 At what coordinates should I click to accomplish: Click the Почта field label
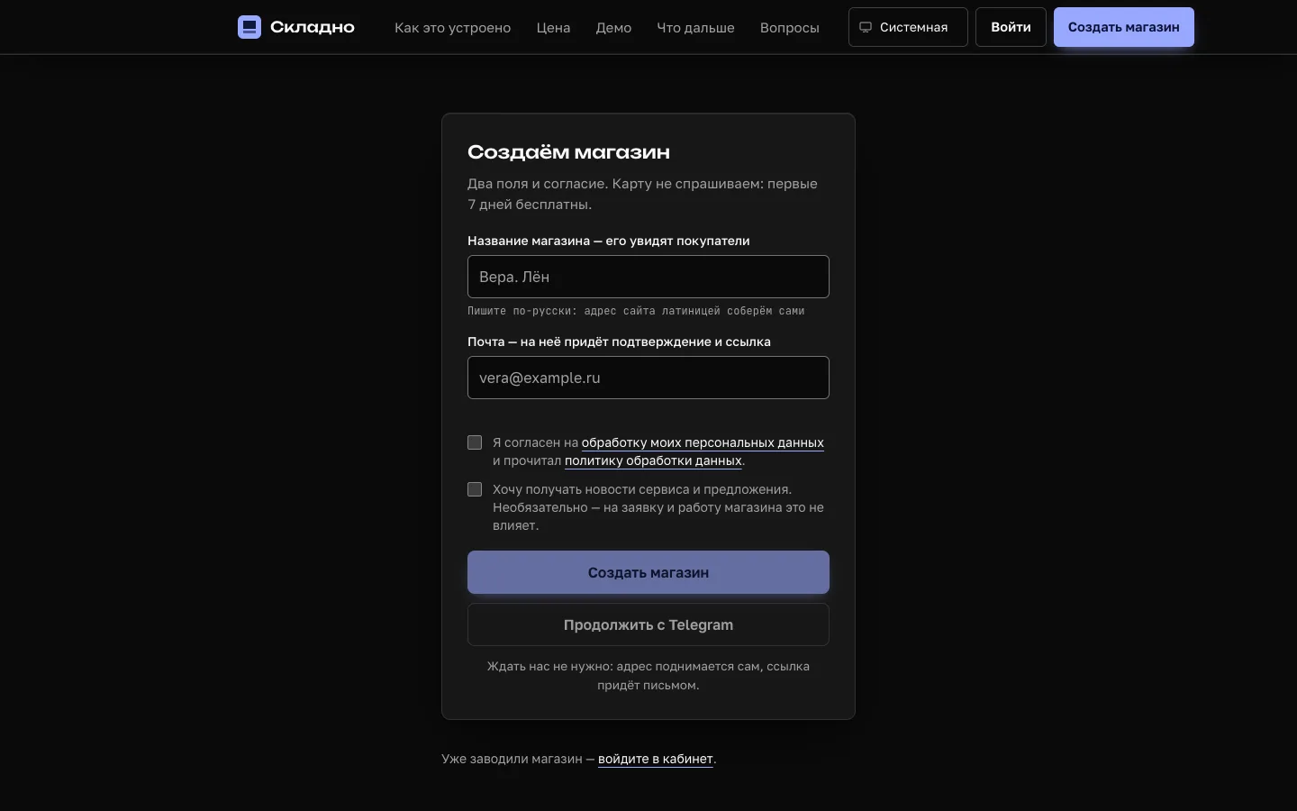point(619,342)
